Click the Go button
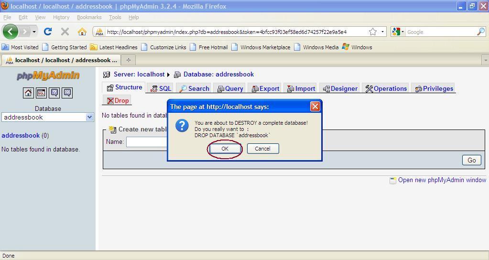The image size is (489, 260). [471, 160]
